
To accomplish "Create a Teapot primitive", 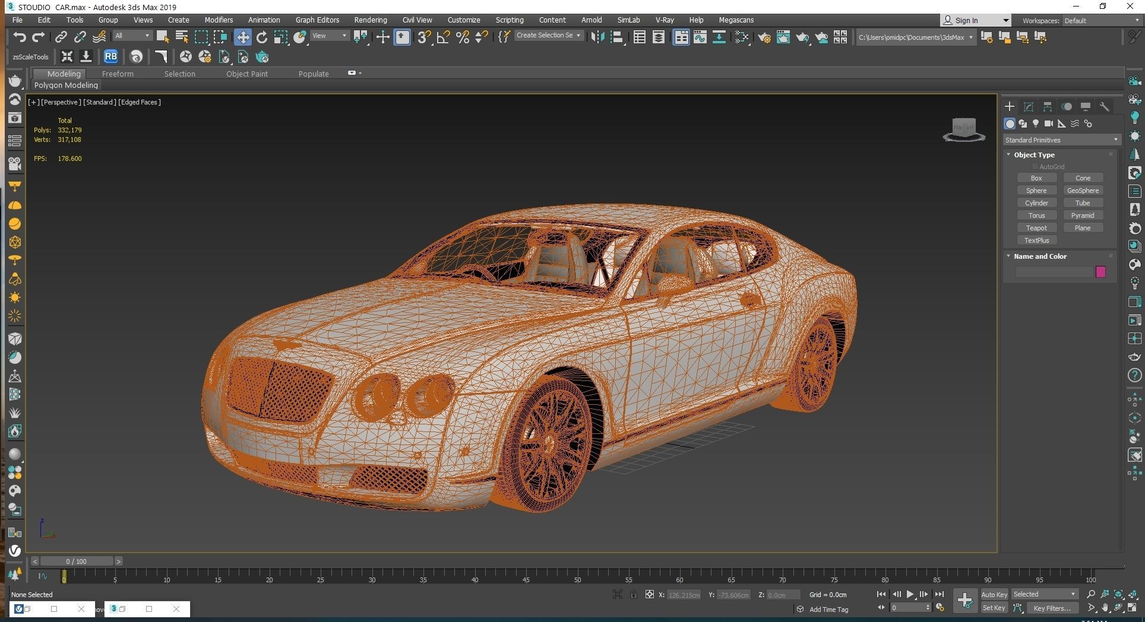I will (1036, 228).
